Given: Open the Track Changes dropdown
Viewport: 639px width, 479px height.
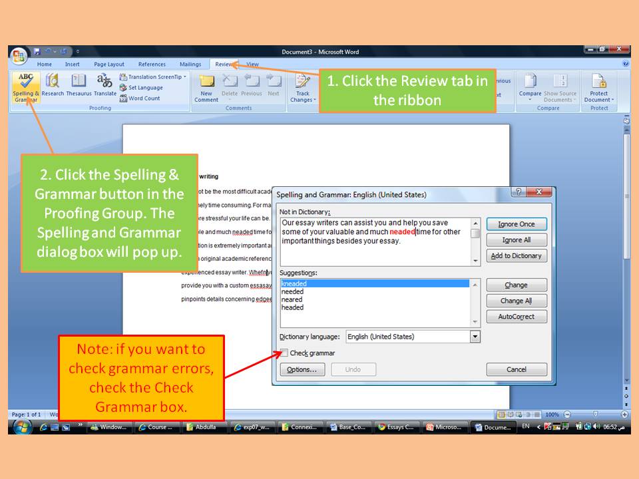Looking at the screenshot, I should click(302, 88).
